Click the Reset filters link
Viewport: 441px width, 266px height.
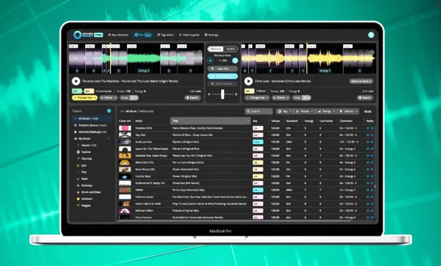367,111
